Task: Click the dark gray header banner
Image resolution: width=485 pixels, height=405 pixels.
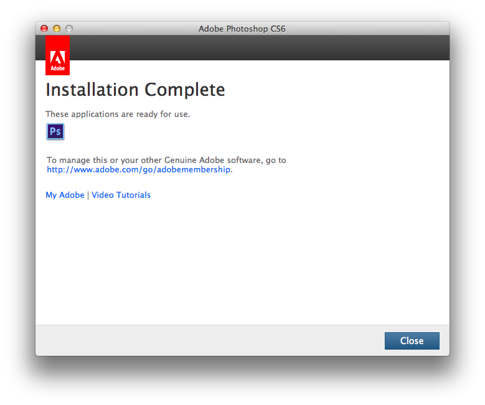Action: 260,48
